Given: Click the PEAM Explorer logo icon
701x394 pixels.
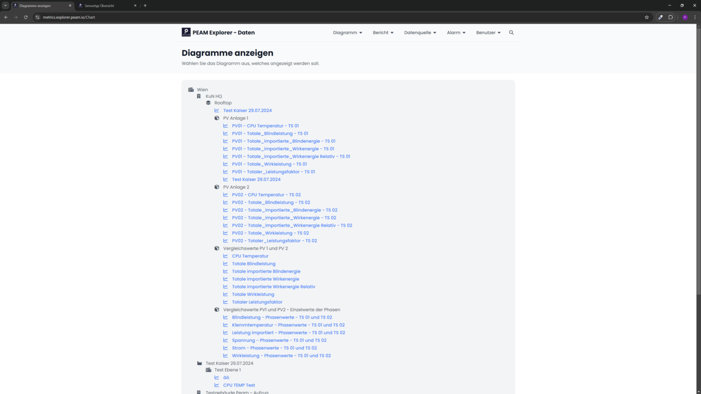Looking at the screenshot, I should pos(186,32).
